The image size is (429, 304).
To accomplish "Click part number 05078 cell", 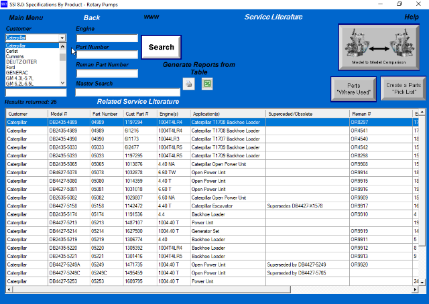I will 107,173.
